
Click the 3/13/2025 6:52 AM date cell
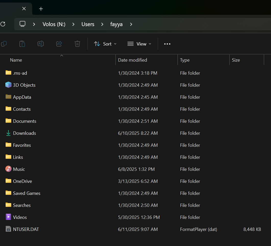[x=138, y=181]
